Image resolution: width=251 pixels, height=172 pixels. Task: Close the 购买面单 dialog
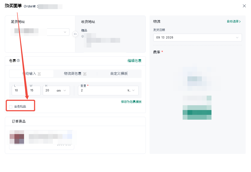(244, 6)
